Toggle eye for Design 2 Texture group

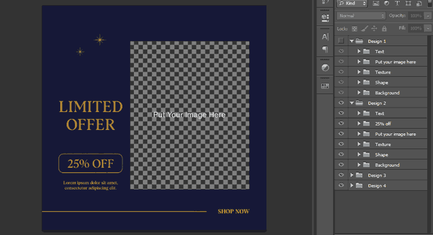point(341,144)
